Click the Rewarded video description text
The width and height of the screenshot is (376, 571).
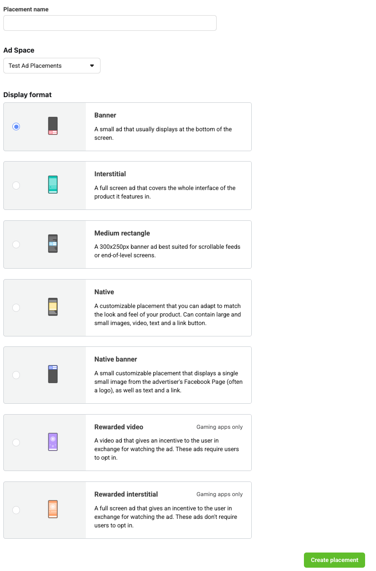tap(166, 449)
